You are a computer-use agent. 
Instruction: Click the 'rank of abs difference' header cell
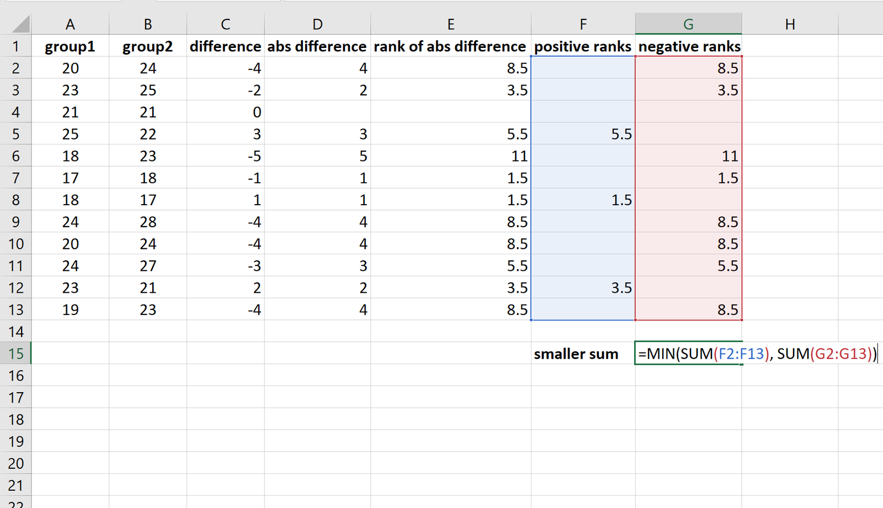point(451,46)
